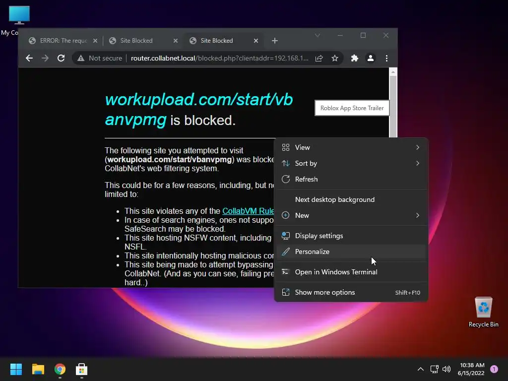Reload the blocked page
The height and width of the screenshot is (381, 508).
tap(61, 59)
